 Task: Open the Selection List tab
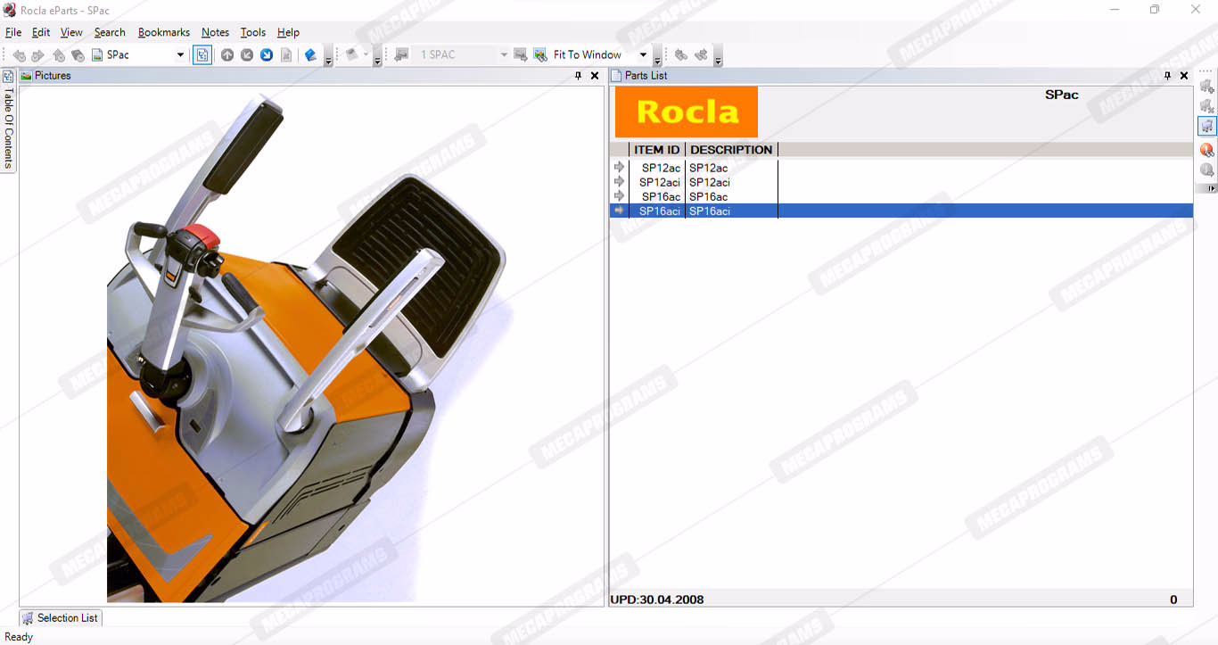(x=61, y=617)
